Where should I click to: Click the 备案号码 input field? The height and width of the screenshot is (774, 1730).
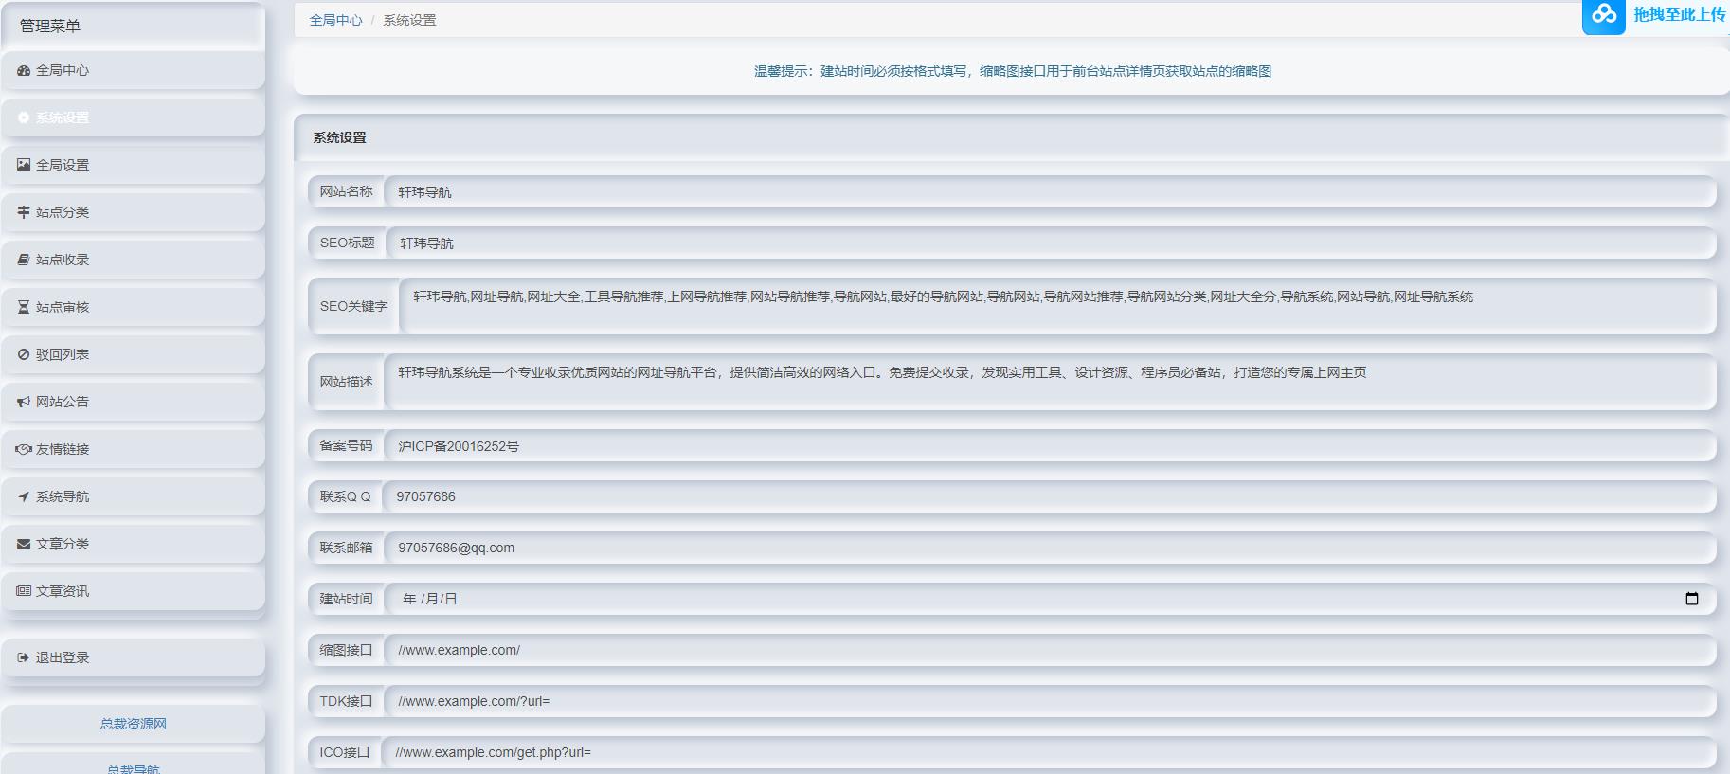click(x=1050, y=445)
